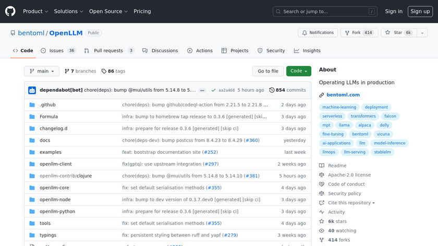The image size is (438, 246).
Task: Open the dependabot avatar icon
Action: tap(32, 90)
